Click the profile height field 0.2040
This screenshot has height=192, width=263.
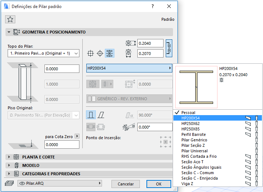pos(150,43)
